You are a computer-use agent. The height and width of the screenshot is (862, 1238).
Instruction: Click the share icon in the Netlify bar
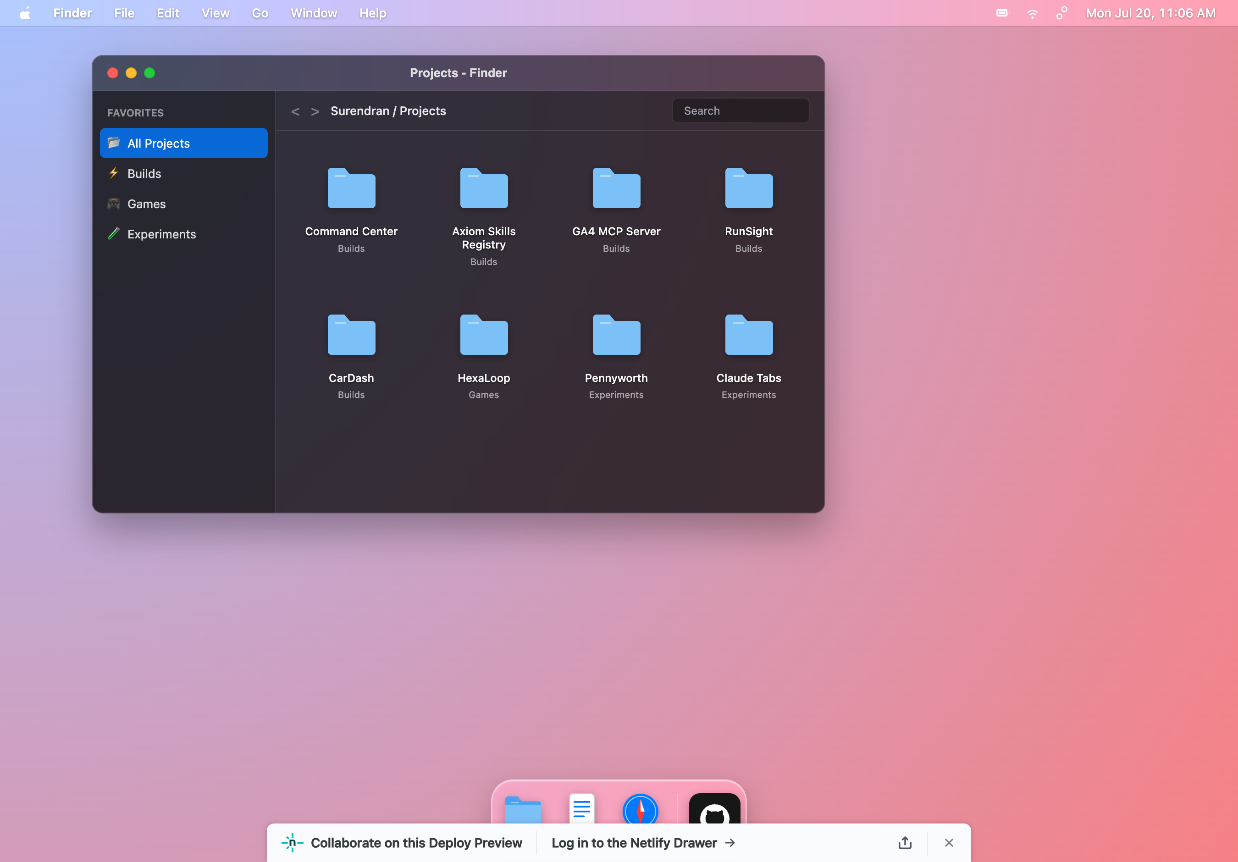905,843
